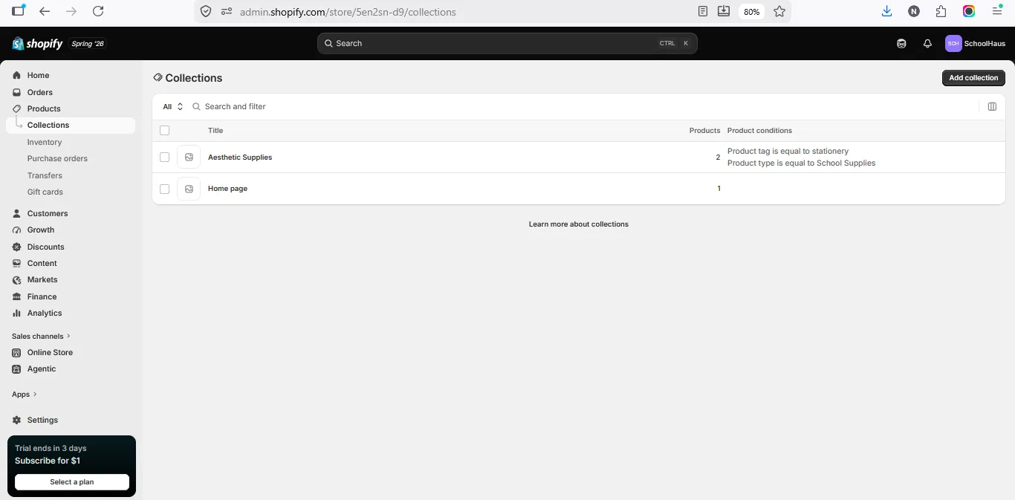This screenshot has width=1015, height=500.
Task: Click the browser address bar URL
Action: click(348, 12)
